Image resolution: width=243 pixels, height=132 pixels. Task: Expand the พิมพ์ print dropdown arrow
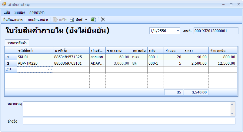(x=86, y=20)
